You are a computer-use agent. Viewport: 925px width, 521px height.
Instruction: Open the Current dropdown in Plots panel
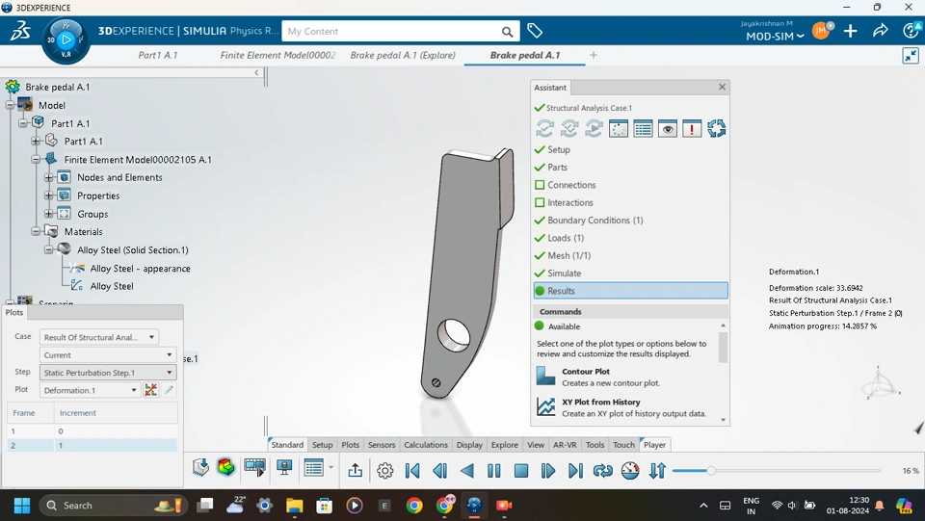108,354
